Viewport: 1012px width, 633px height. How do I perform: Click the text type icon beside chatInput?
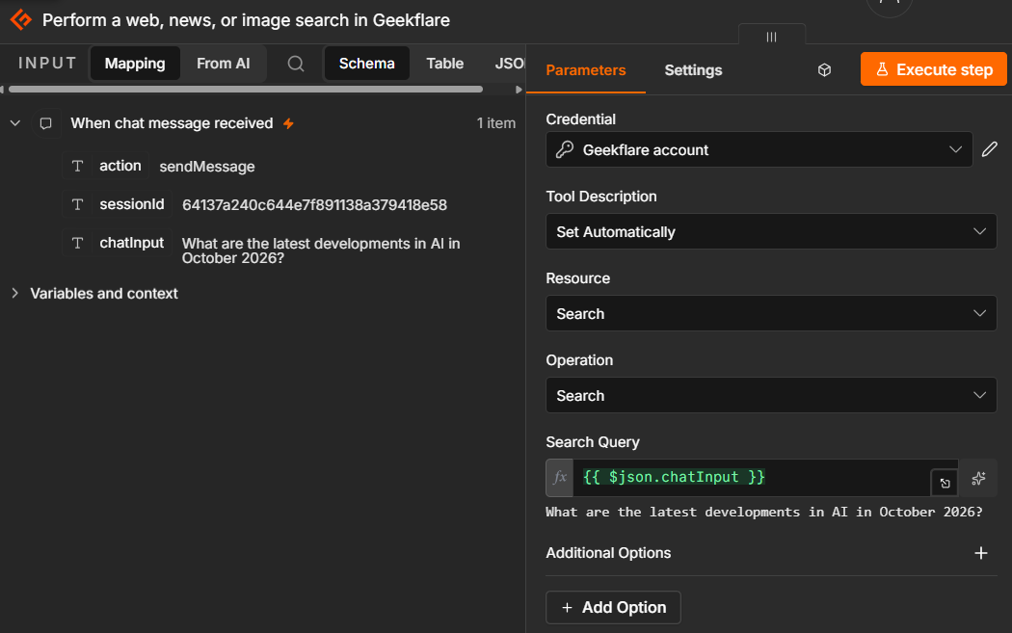[77, 243]
